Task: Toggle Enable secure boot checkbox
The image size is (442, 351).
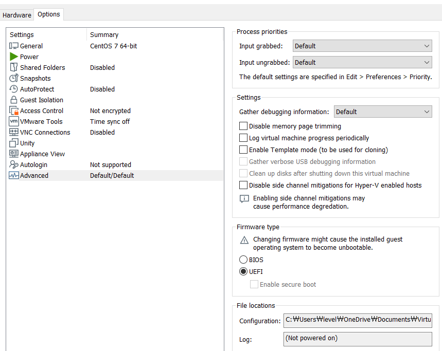Action: coord(254,284)
